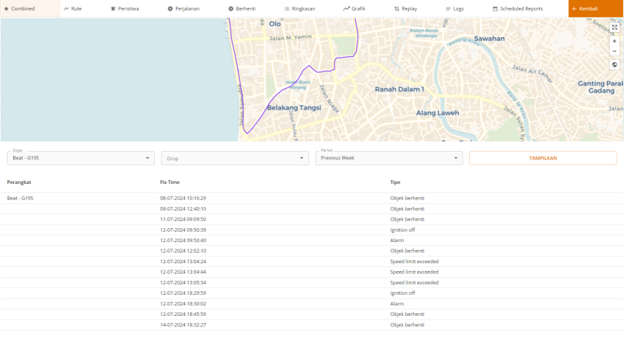The image size is (624, 351).
Task: Select the Combined tab
Action: click(x=20, y=8)
